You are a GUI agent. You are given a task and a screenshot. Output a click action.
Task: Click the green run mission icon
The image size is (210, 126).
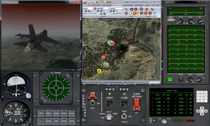point(97,2)
